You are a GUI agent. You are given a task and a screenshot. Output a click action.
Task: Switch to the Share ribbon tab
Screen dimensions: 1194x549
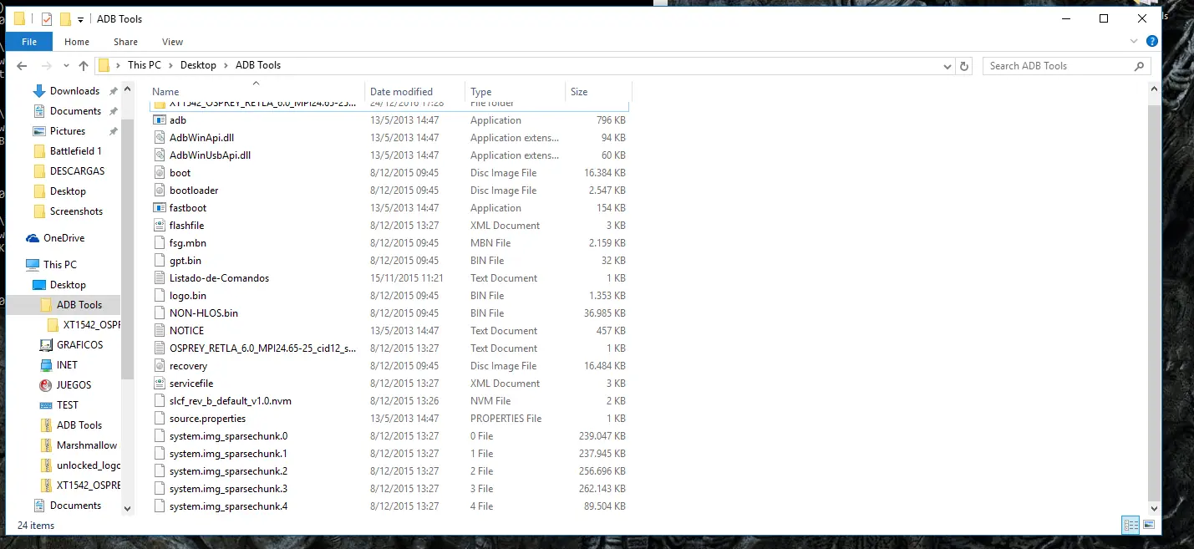pos(126,42)
